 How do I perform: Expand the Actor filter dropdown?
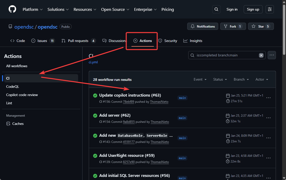(x=262, y=80)
